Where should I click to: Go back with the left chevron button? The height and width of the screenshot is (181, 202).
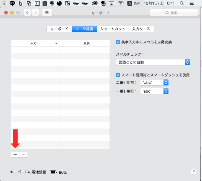click(27, 13)
